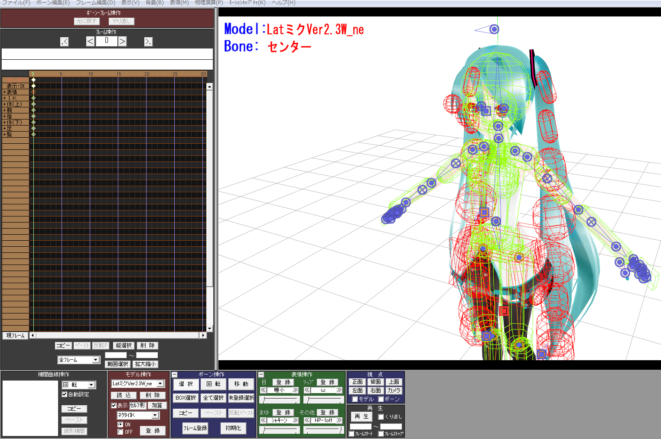Click the 加算 button
The height and width of the screenshot is (439, 661).
157,405
